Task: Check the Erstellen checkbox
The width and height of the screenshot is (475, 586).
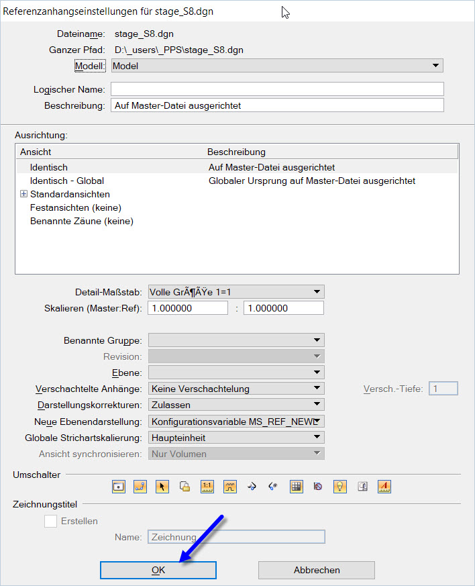Action: coord(50,521)
